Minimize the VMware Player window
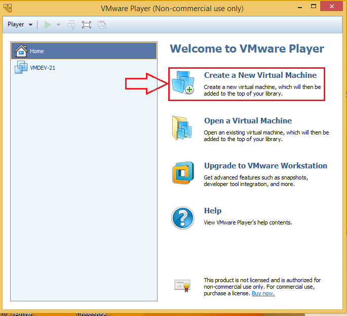The image size is (347, 316). (300, 7)
